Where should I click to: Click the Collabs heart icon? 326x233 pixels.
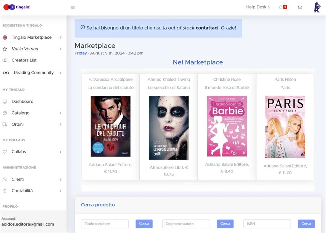pyautogui.click(x=5, y=152)
